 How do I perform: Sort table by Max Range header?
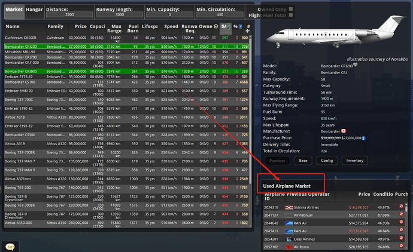[x=114, y=29]
